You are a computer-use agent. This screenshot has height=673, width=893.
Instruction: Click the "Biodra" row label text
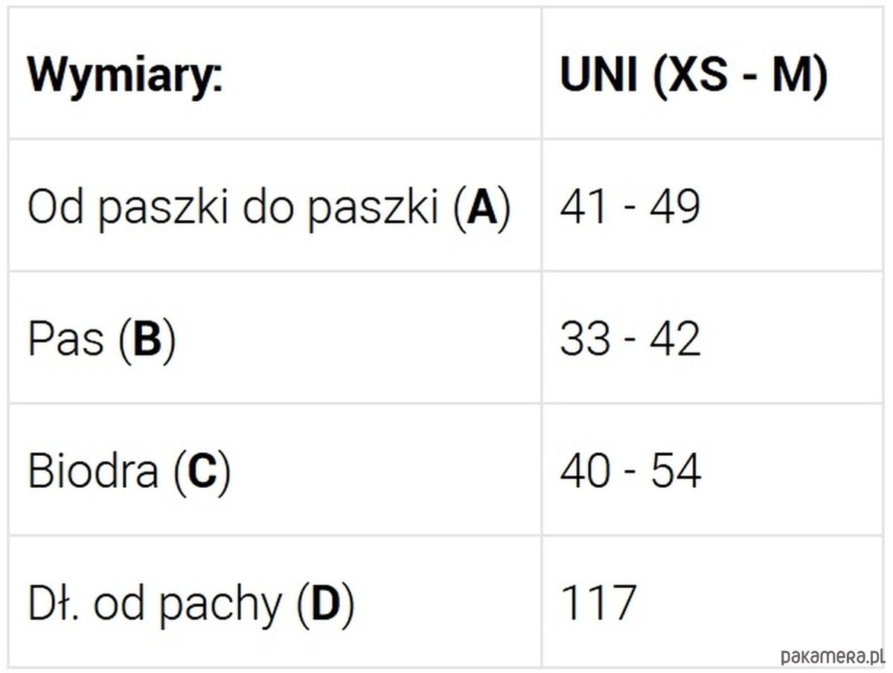93,471
